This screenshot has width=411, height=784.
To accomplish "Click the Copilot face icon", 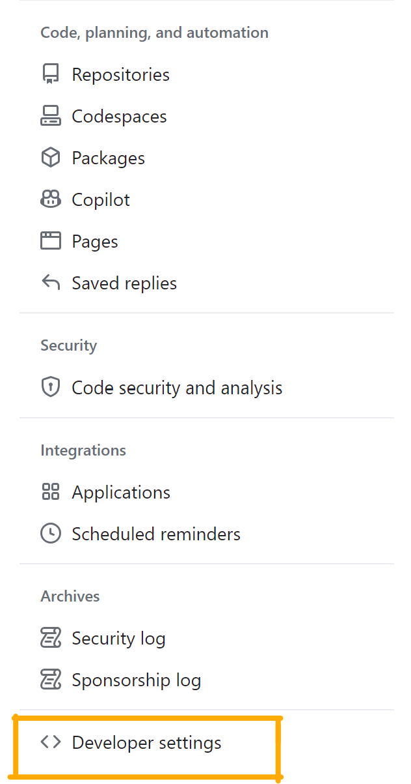I will [x=51, y=199].
